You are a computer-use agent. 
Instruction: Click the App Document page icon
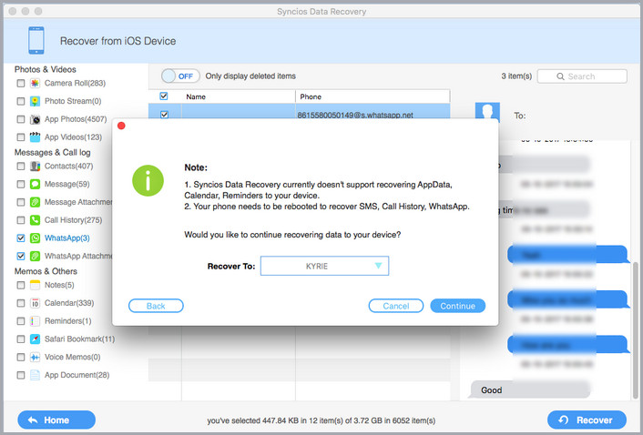pos(35,375)
